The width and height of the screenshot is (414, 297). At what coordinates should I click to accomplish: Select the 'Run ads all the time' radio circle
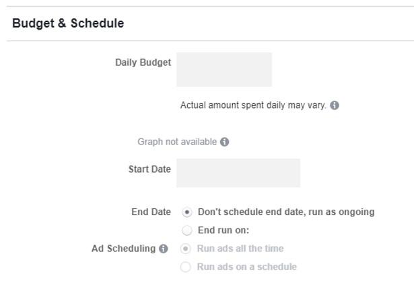tap(185, 249)
